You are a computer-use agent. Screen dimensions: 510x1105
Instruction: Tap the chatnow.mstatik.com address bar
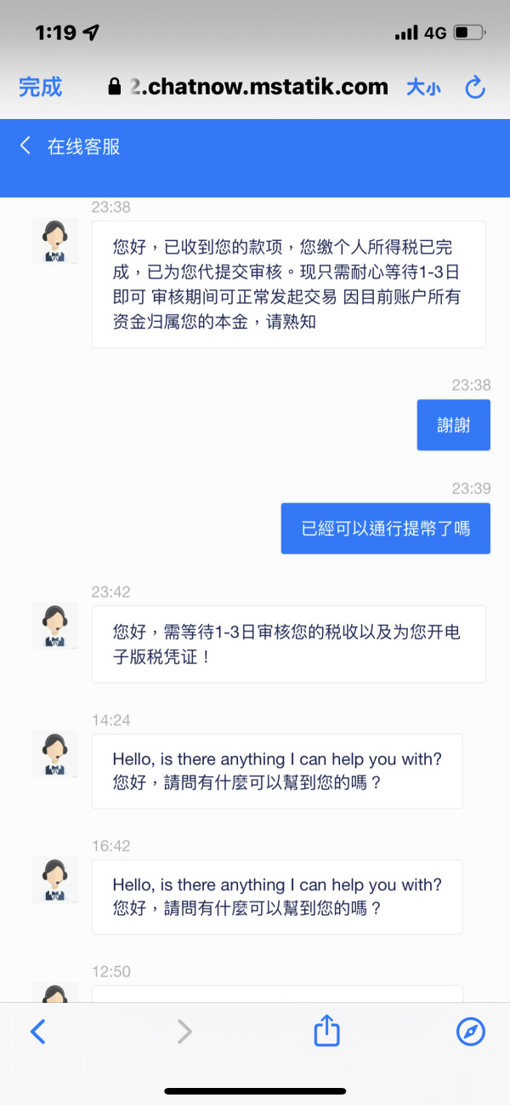click(x=259, y=86)
